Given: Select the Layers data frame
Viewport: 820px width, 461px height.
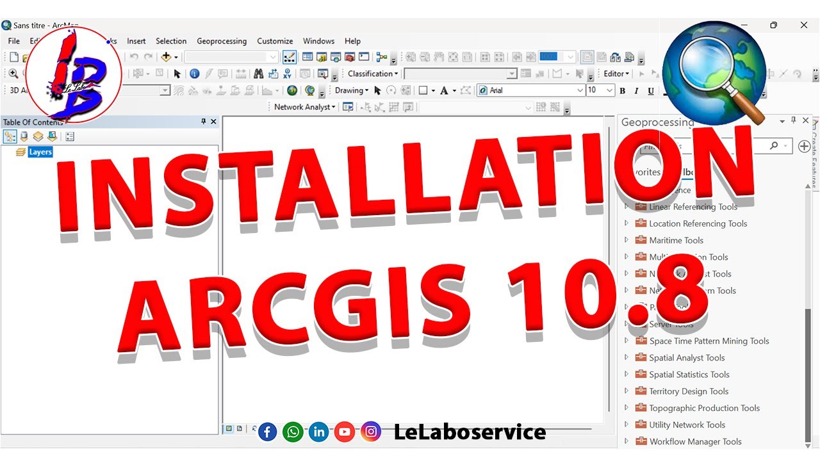Looking at the screenshot, I should (x=40, y=152).
